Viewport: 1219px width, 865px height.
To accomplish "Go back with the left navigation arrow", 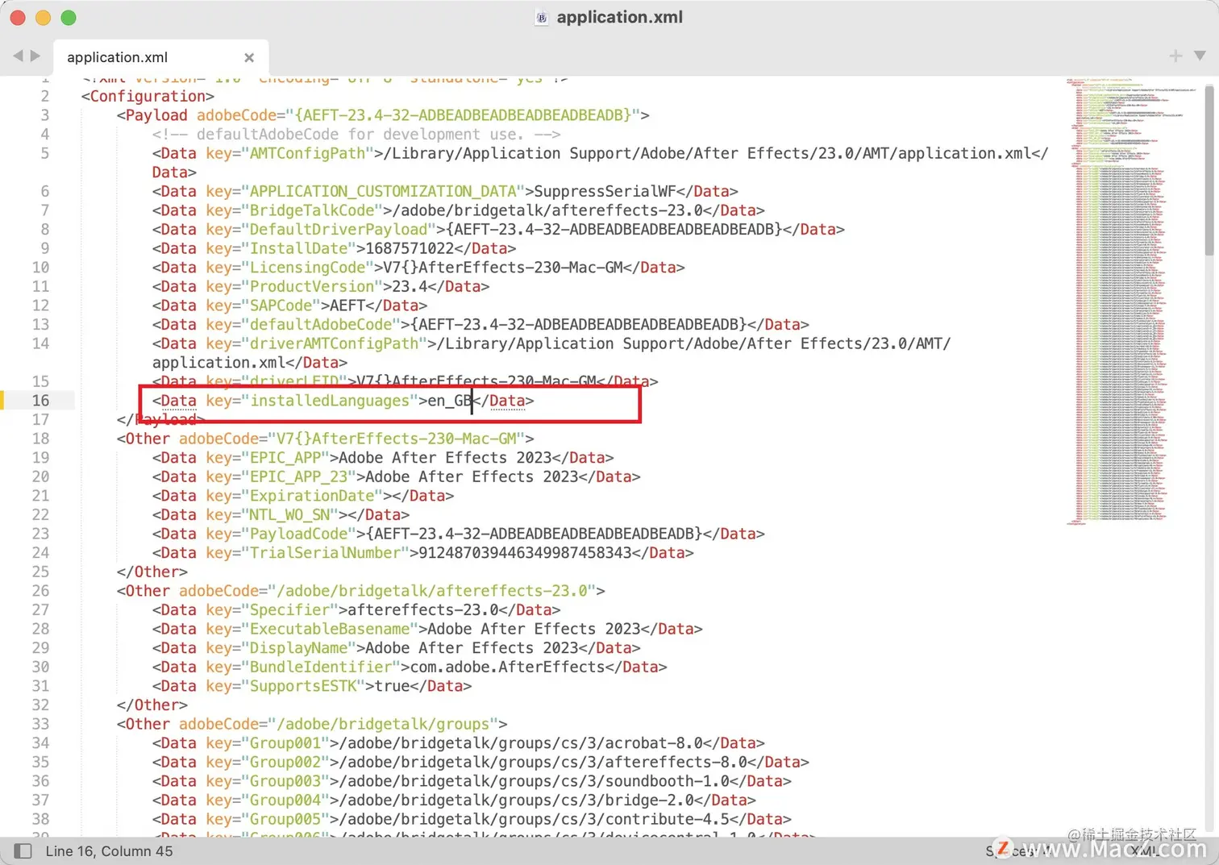I will [x=18, y=56].
